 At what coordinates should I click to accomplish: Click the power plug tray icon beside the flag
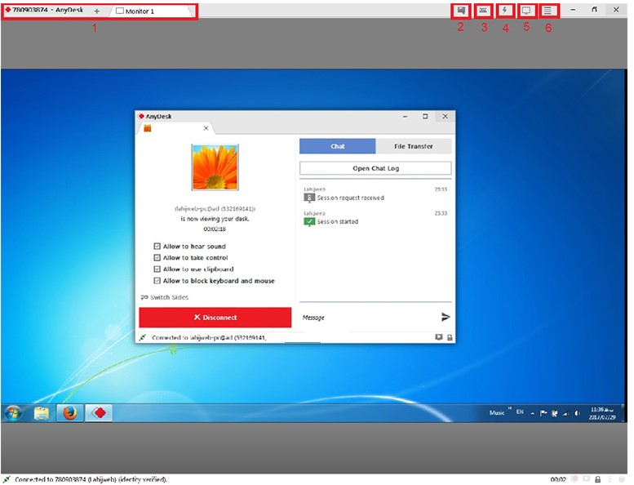pos(555,413)
